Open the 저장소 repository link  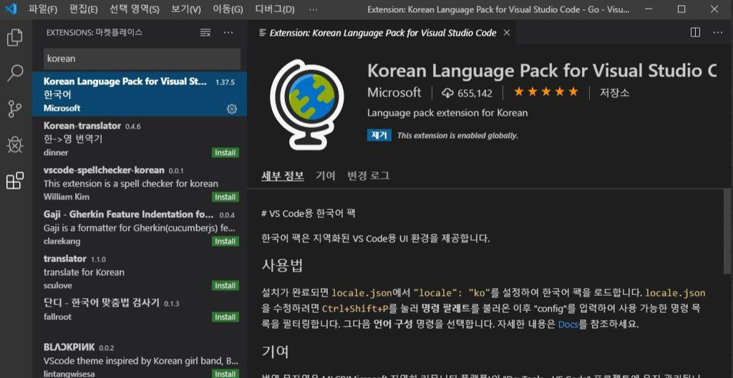tap(615, 92)
